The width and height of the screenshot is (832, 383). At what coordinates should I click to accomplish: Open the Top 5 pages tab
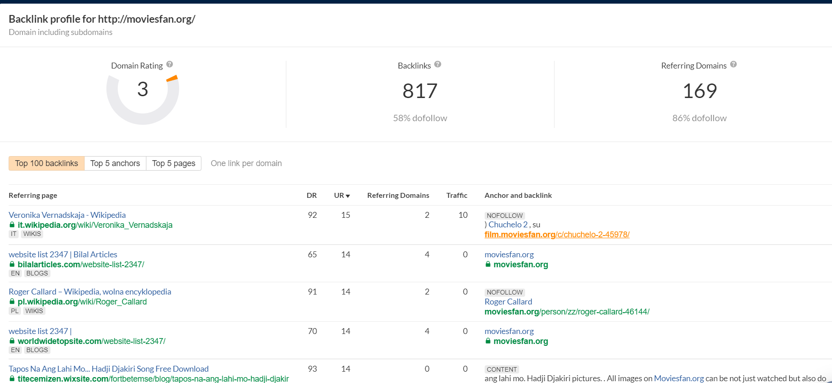tap(174, 163)
